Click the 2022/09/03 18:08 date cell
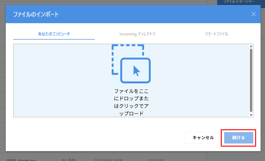This screenshot has width=265, height=161. tap(108, 160)
